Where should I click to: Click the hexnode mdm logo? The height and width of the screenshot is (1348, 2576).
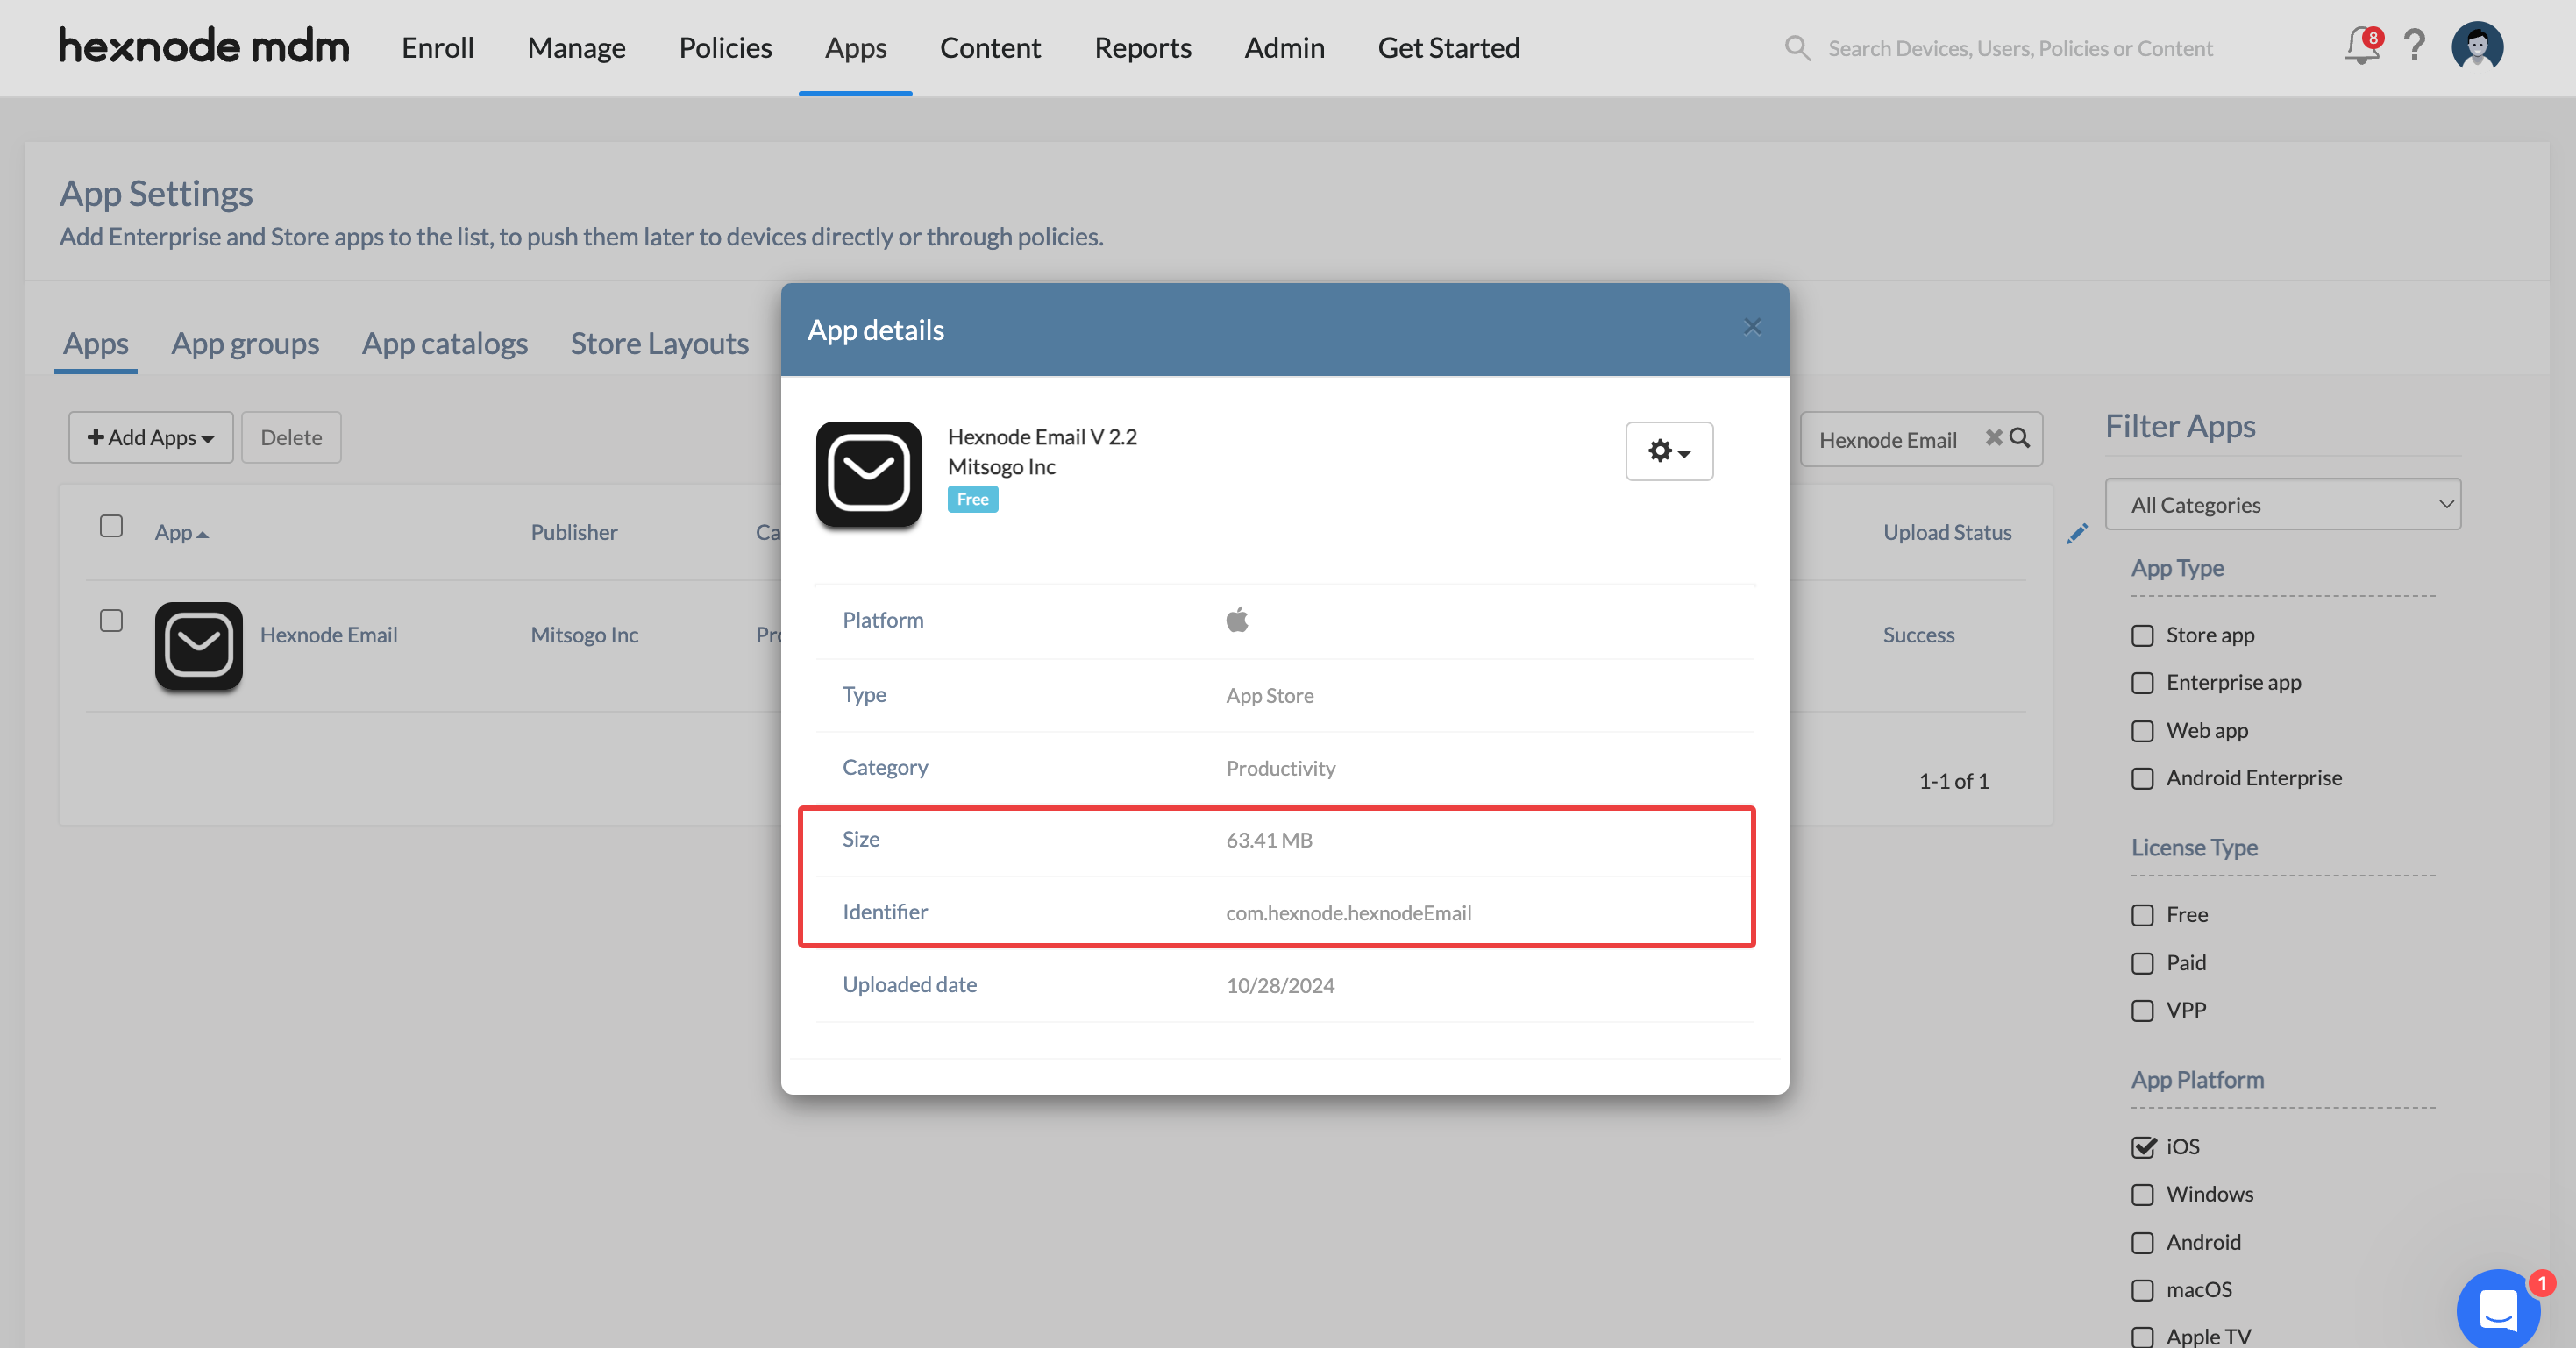pyautogui.click(x=204, y=47)
